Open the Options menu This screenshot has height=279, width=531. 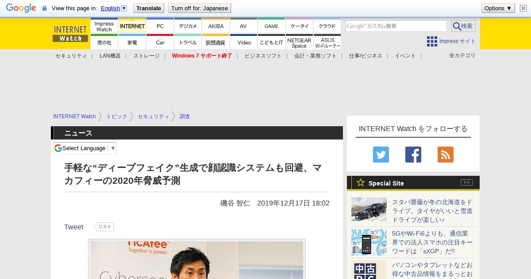(x=498, y=8)
